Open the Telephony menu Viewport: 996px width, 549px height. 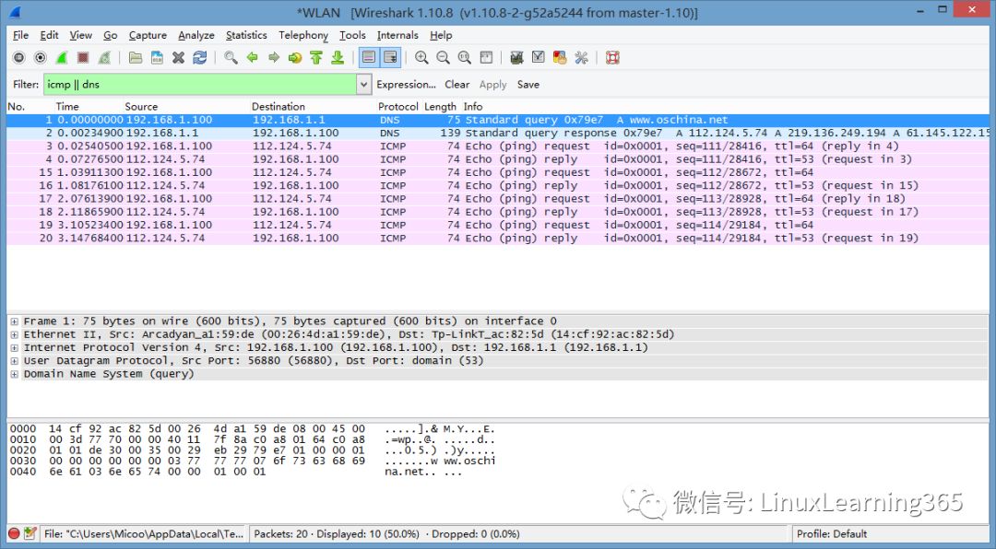[303, 35]
